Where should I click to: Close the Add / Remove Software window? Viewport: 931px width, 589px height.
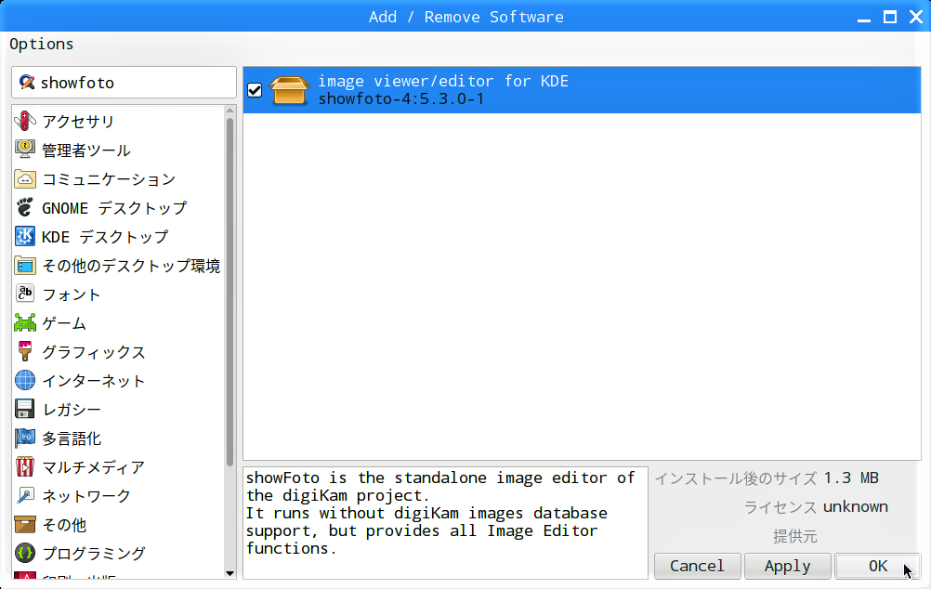coord(916,18)
